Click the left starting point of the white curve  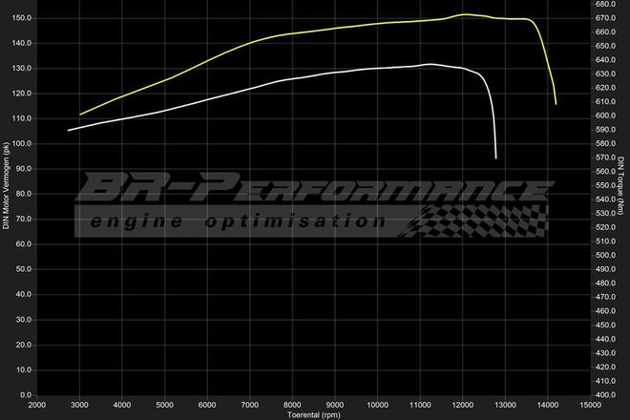click(x=68, y=130)
